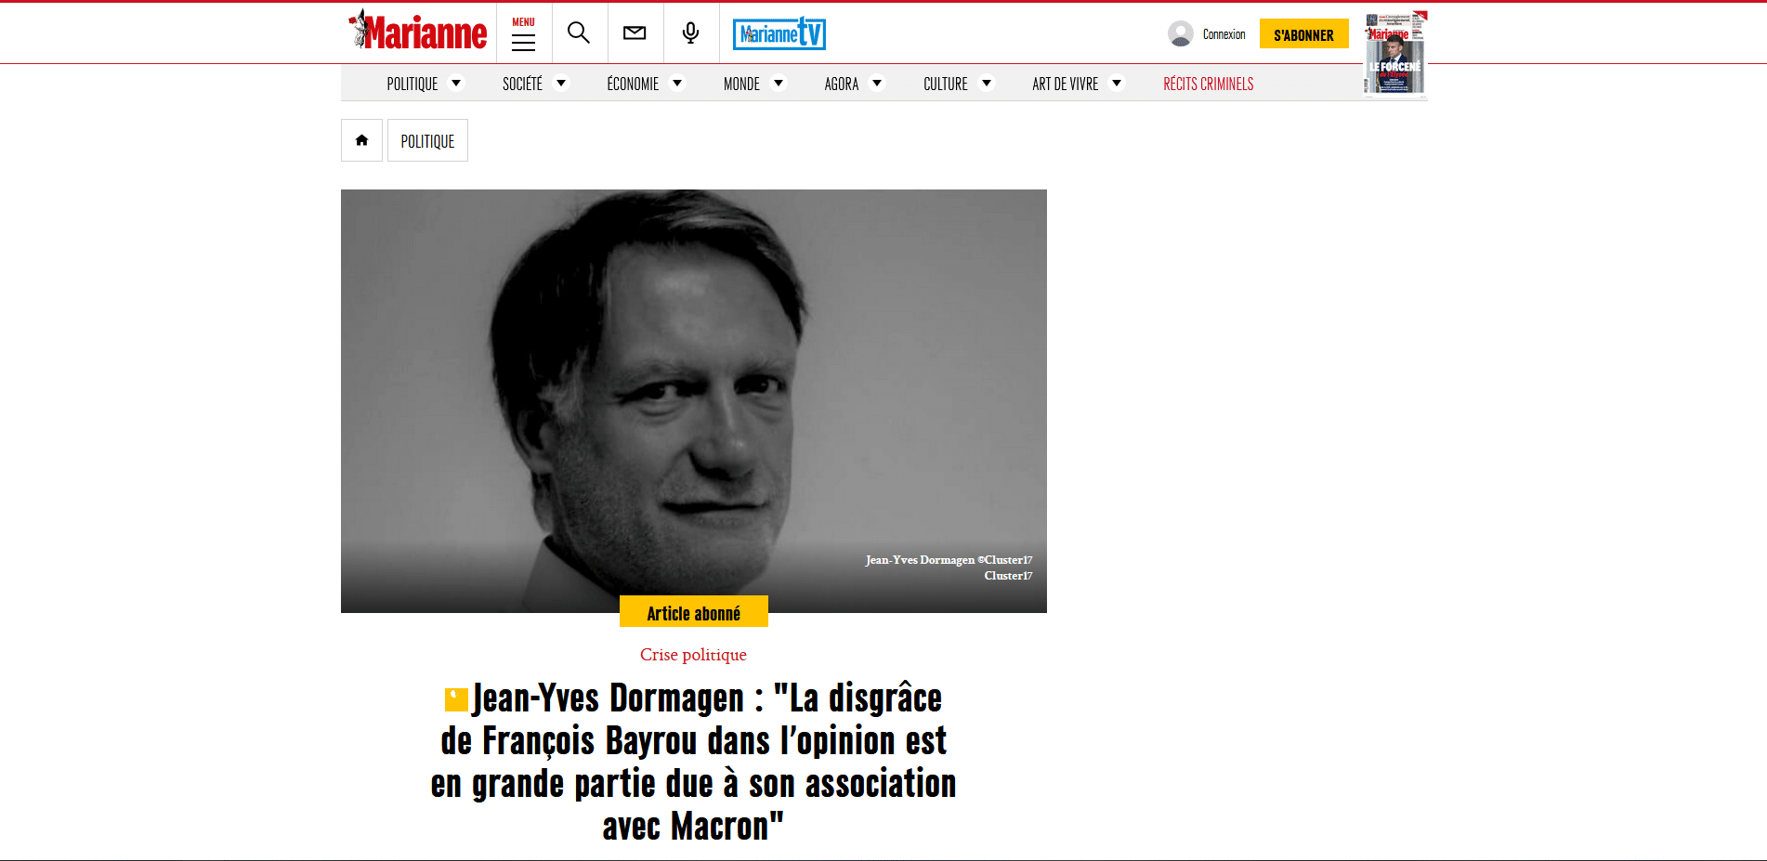The width and height of the screenshot is (1767, 861).
Task: Open the Agora menu item
Action: click(841, 85)
